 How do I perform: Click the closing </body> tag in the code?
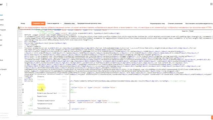[x=30, y=112]
